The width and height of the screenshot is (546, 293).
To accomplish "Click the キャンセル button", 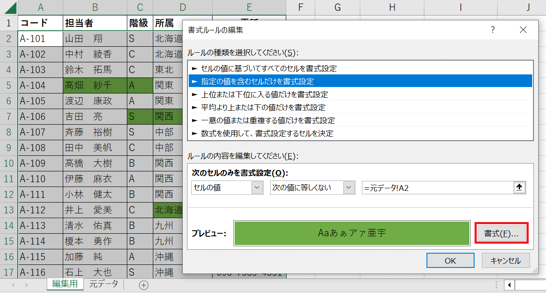I will click(505, 261).
